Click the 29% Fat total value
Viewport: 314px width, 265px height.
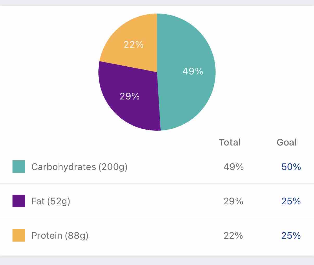[234, 201]
